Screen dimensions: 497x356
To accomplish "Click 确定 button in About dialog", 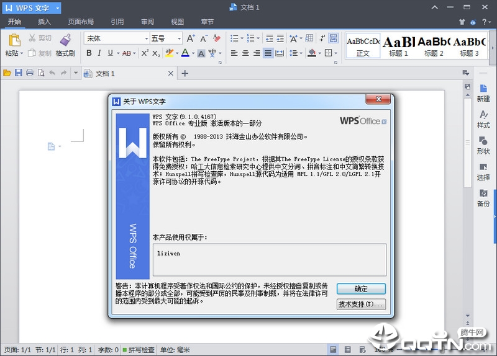I will pos(361,288).
